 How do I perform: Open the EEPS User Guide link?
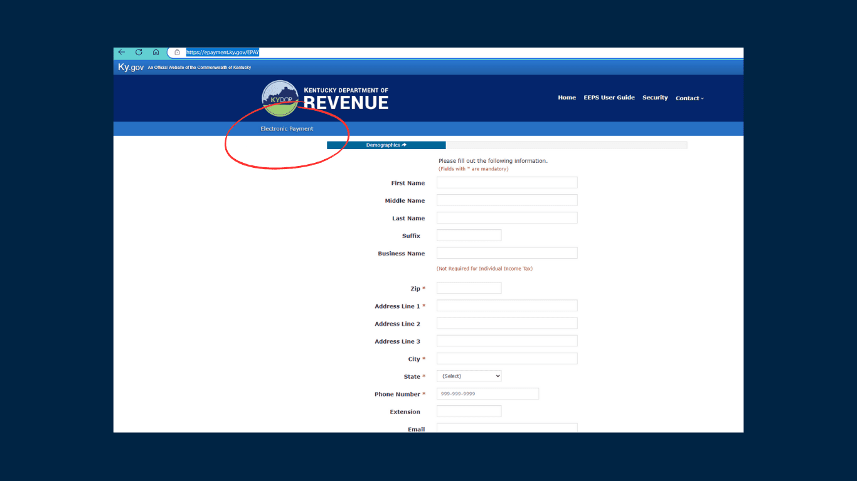click(609, 98)
